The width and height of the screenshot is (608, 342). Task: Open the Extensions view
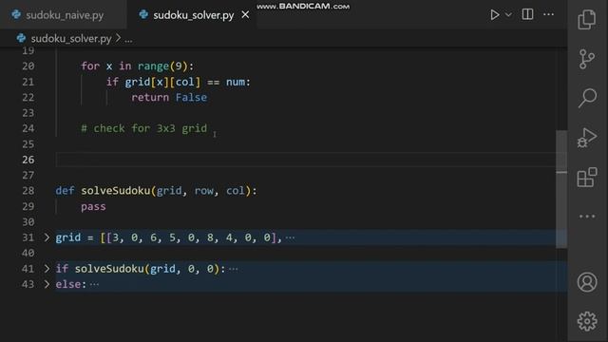pyautogui.click(x=587, y=178)
